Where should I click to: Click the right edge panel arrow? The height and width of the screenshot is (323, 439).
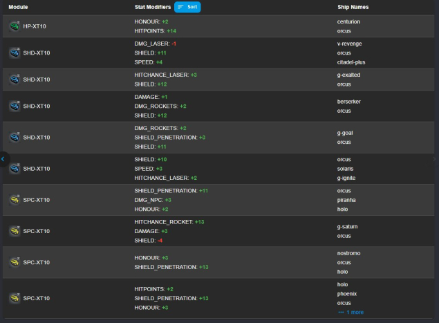(x=435, y=159)
